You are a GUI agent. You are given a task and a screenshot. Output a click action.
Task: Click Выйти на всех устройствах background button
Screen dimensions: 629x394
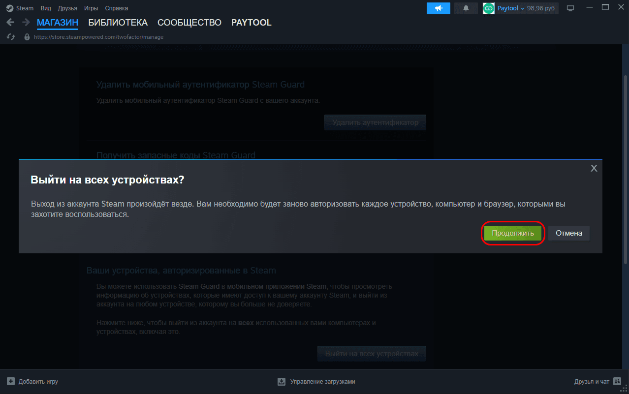tap(372, 354)
